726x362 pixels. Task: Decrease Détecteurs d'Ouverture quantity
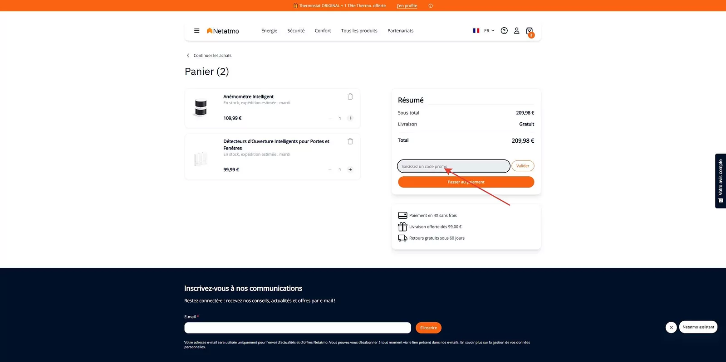point(330,170)
